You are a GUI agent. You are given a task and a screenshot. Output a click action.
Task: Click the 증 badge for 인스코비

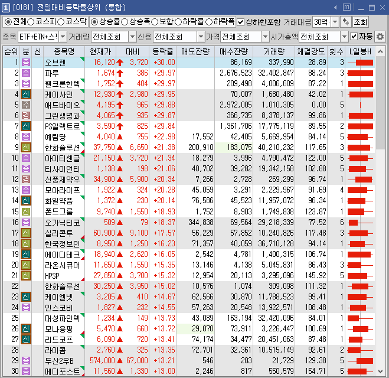click(26, 308)
